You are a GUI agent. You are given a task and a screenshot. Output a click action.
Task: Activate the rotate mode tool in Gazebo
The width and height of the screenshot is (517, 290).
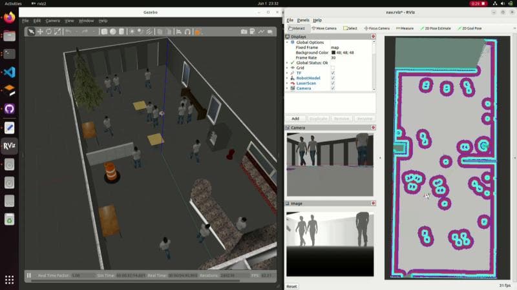(x=49, y=32)
